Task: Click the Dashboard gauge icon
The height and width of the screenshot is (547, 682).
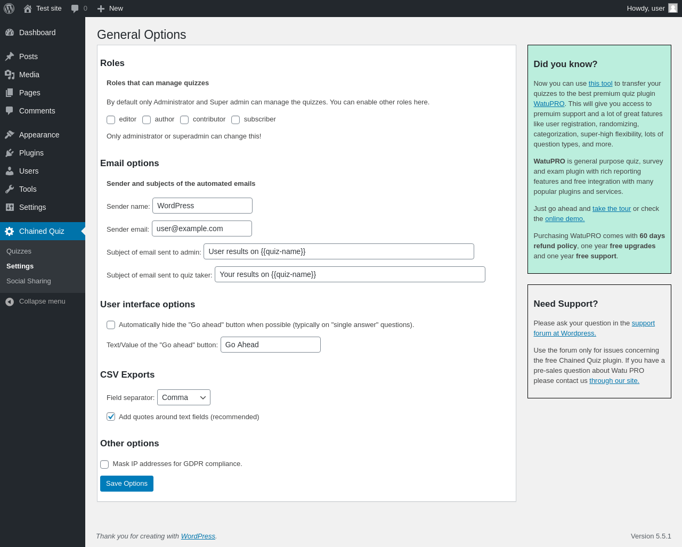Action: [10, 32]
